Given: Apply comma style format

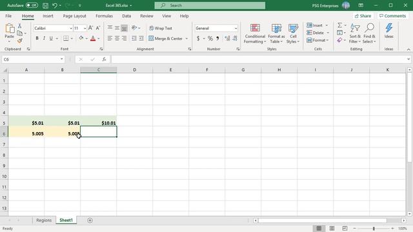Looking at the screenshot, I should [217, 39].
